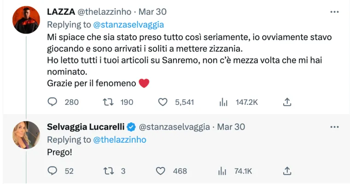The width and height of the screenshot is (350, 184).
Task: Reply to Selvaggia Lucarelli's tweet
Action: [52, 171]
